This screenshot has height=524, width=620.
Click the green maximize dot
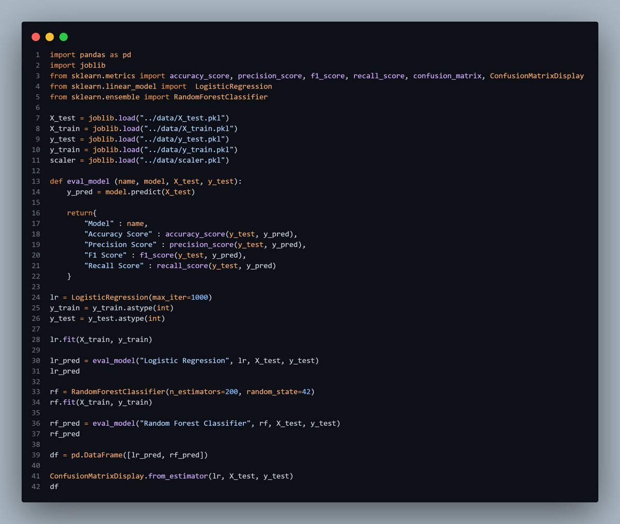(64, 37)
